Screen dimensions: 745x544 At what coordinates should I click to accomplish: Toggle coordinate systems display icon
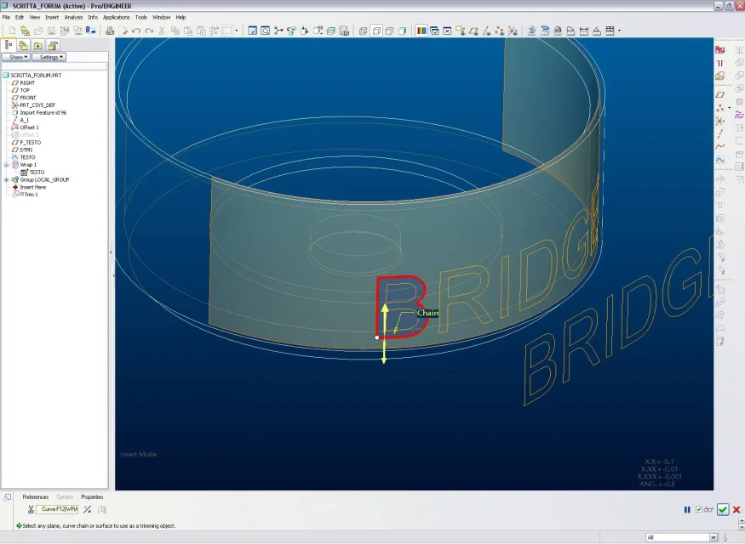(x=513, y=31)
